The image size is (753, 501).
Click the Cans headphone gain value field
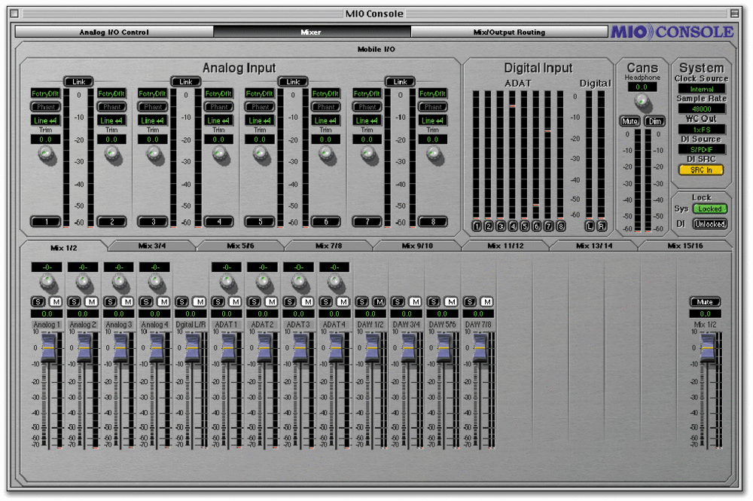coord(642,87)
